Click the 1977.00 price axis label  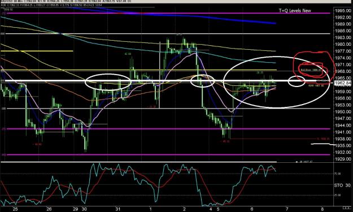[343, 51]
